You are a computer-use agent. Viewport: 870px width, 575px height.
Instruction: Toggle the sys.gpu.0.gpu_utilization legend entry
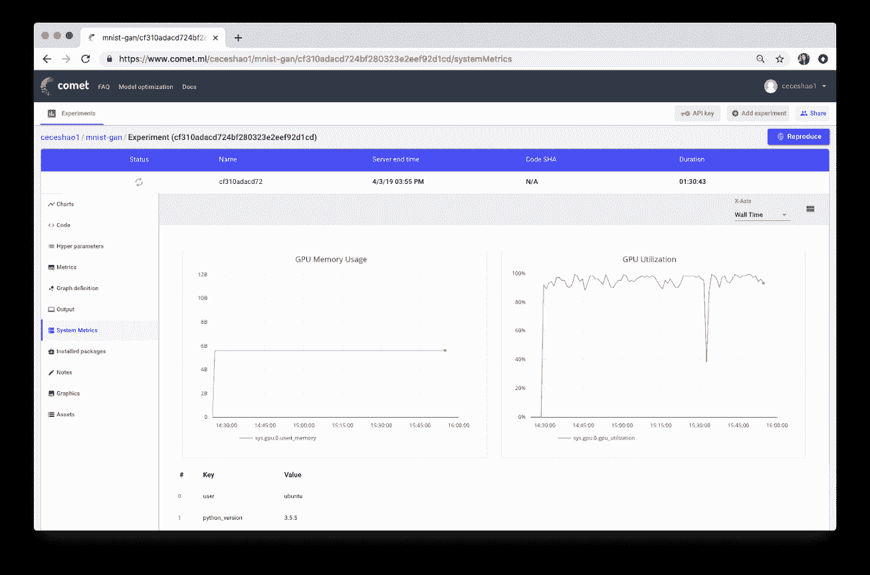597,438
